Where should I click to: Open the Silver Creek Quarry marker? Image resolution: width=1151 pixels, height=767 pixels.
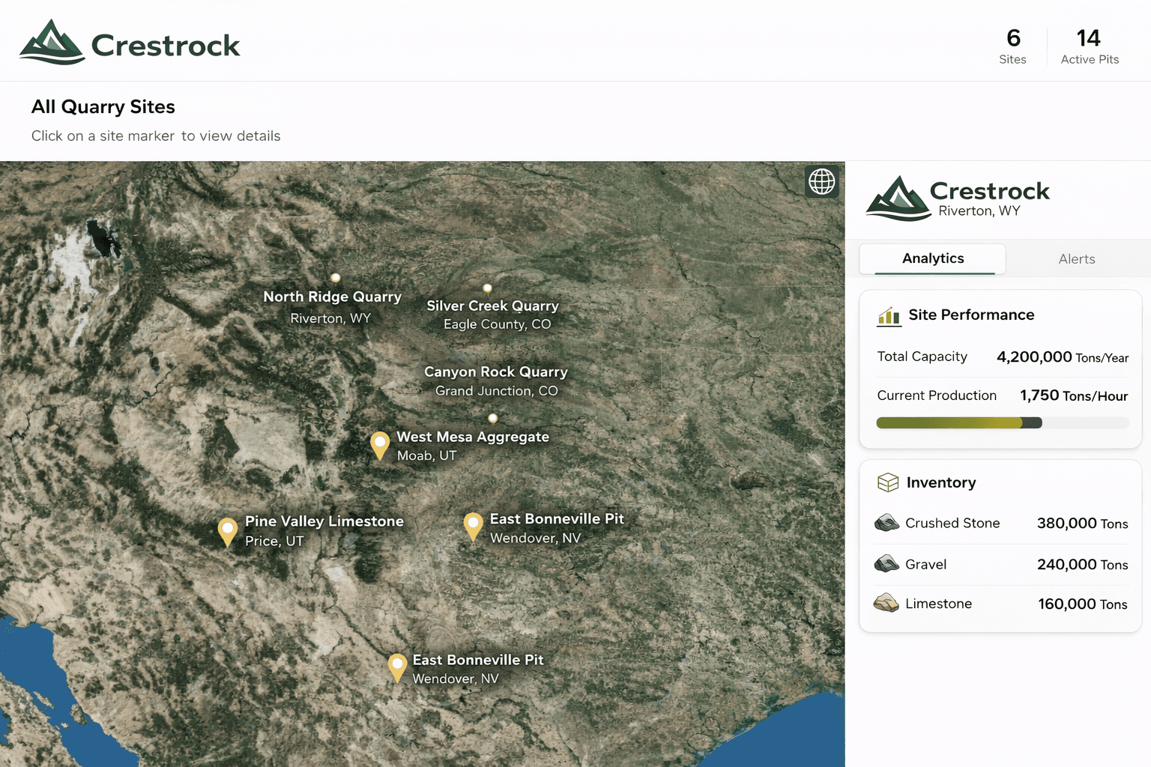(x=487, y=288)
